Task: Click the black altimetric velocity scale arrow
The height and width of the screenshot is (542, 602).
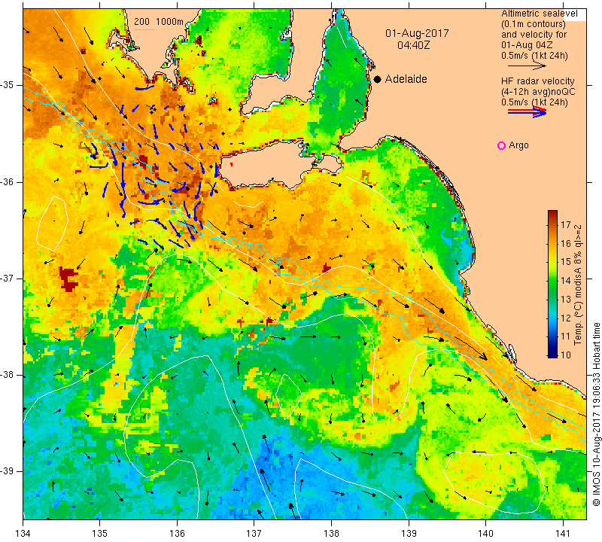Action: 526,66
